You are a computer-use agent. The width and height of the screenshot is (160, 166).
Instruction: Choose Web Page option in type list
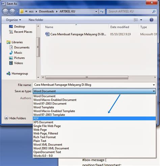tap(94, 130)
